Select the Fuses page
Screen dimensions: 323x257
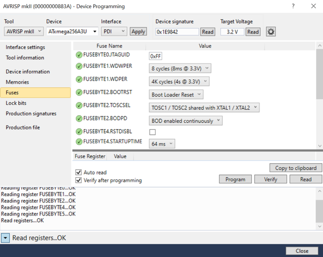36,93
